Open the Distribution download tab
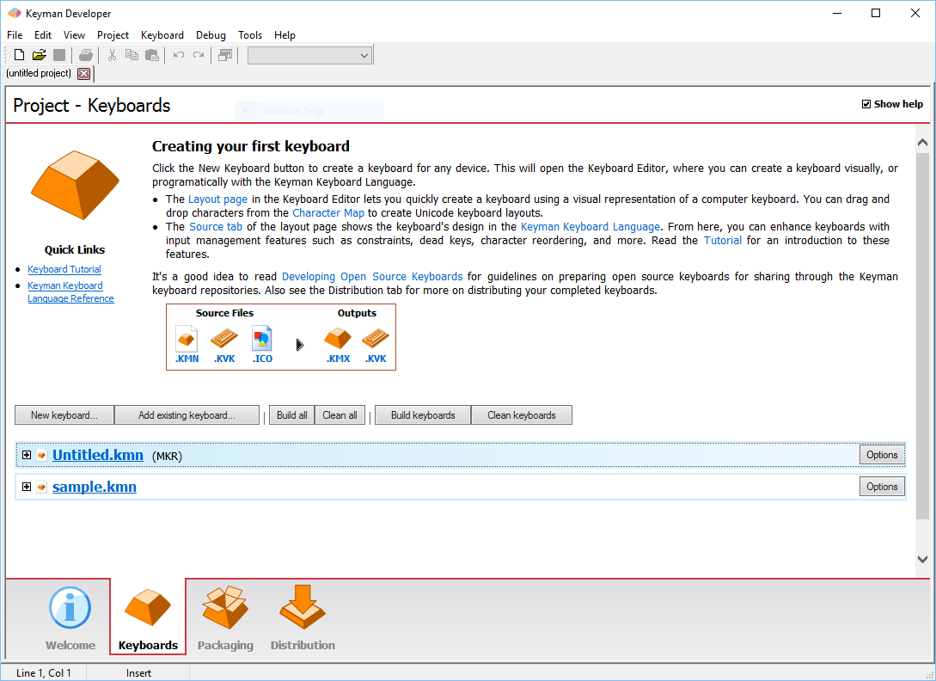 tap(303, 619)
